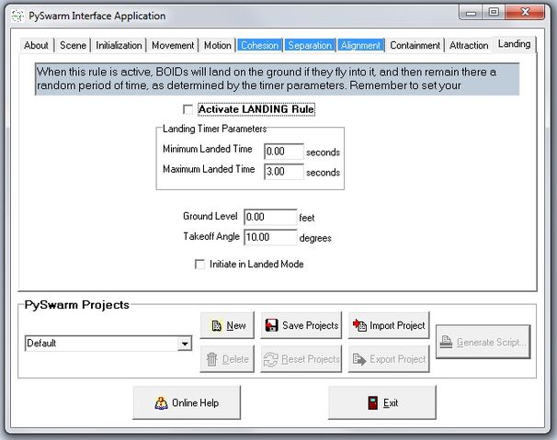Select the Landing tab

514,44
